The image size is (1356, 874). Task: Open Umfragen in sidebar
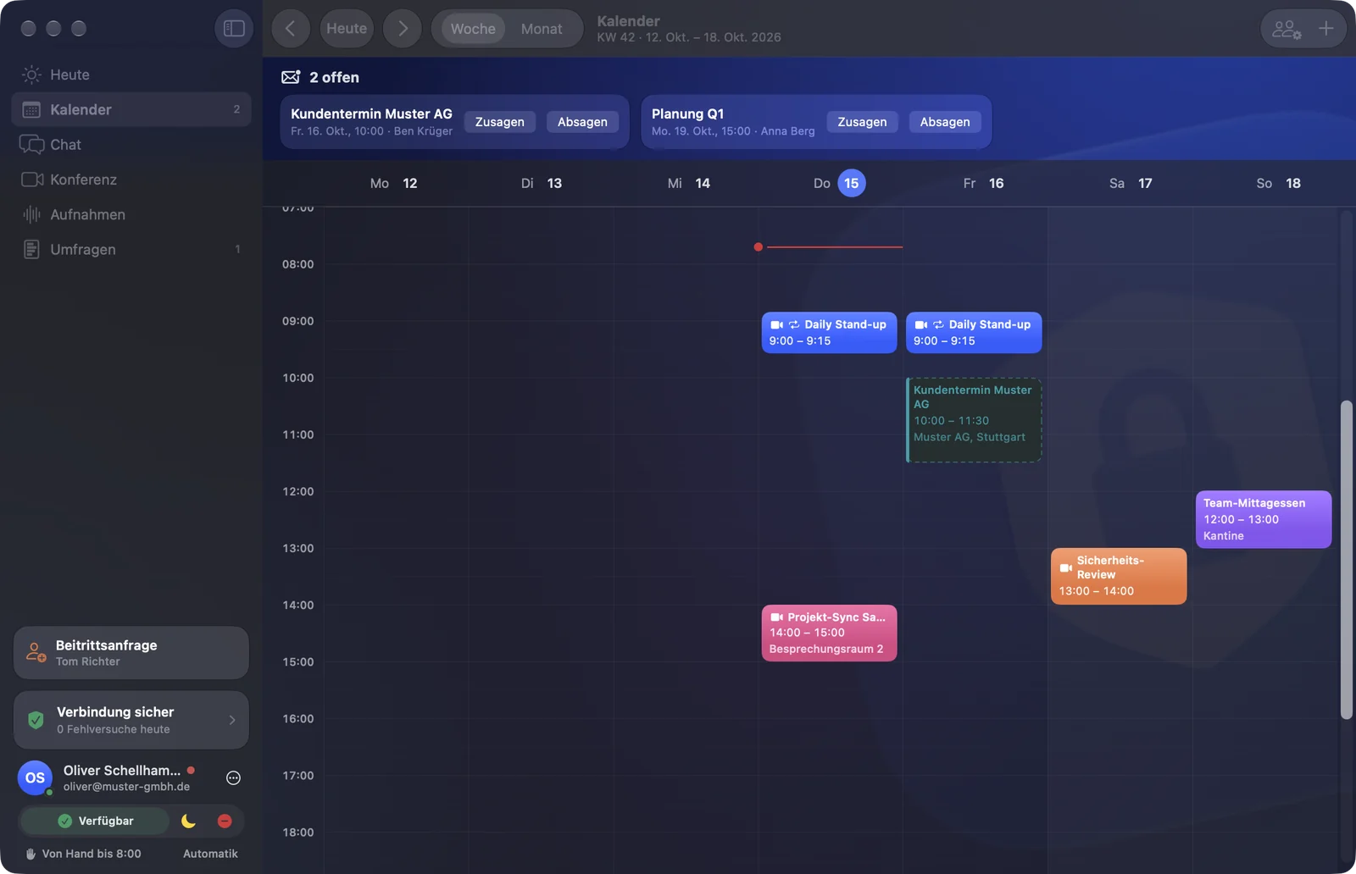[x=131, y=249]
